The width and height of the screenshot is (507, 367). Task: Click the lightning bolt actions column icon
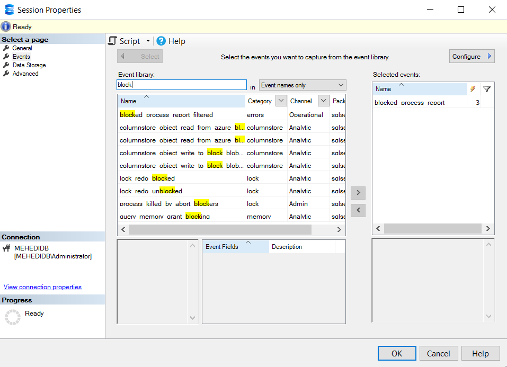[473, 89]
